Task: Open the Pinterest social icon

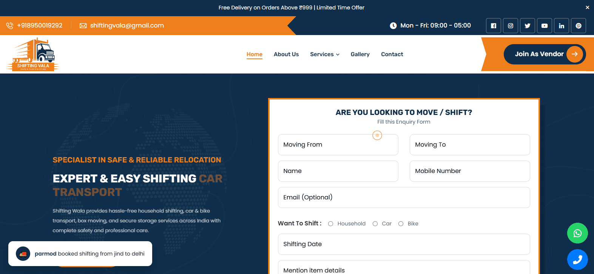Action: (x=579, y=26)
